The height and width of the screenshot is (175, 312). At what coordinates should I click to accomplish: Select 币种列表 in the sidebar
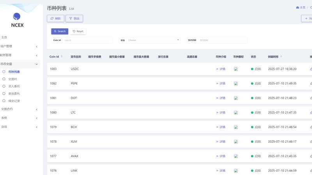point(14,72)
